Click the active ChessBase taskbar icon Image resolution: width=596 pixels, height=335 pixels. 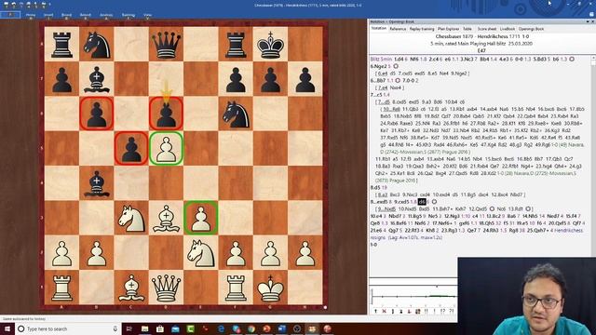click(312, 328)
